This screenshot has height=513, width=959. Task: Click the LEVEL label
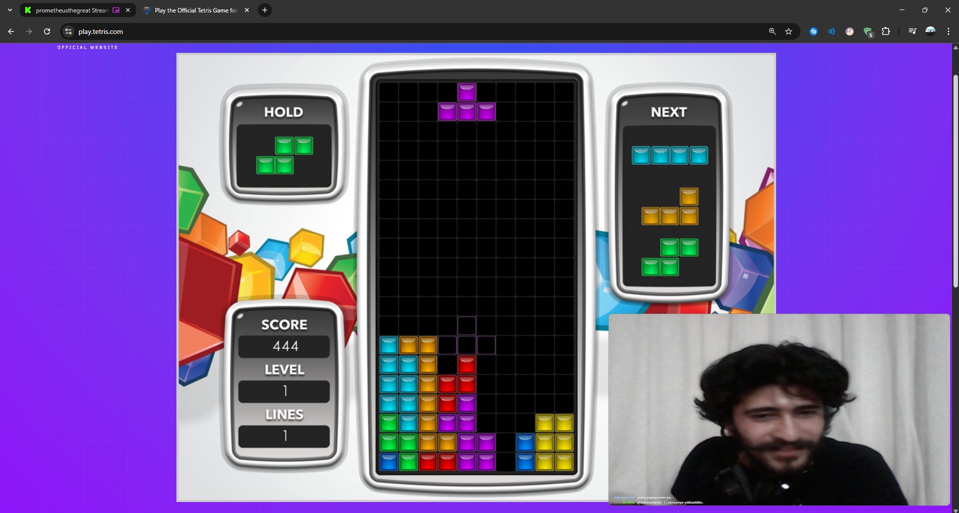(284, 369)
